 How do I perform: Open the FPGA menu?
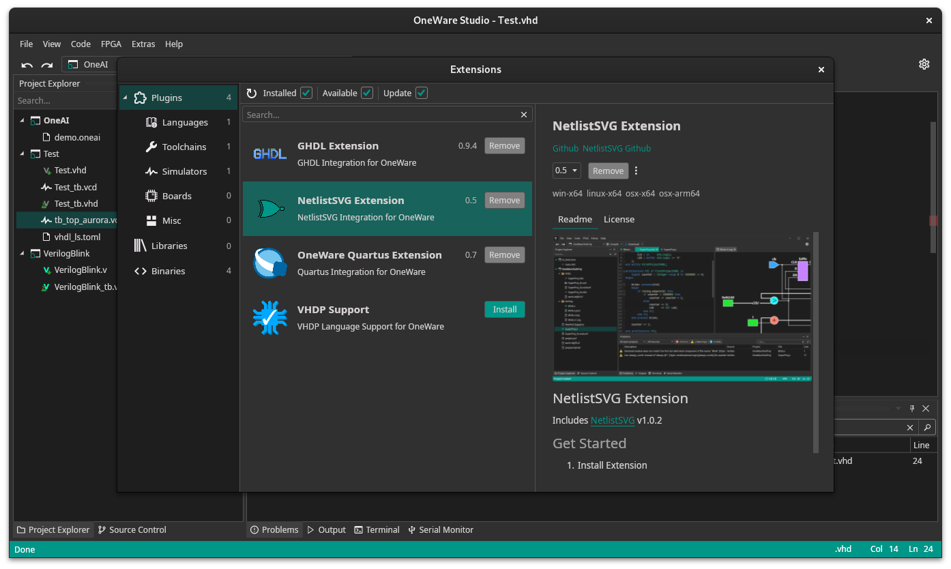click(111, 44)
